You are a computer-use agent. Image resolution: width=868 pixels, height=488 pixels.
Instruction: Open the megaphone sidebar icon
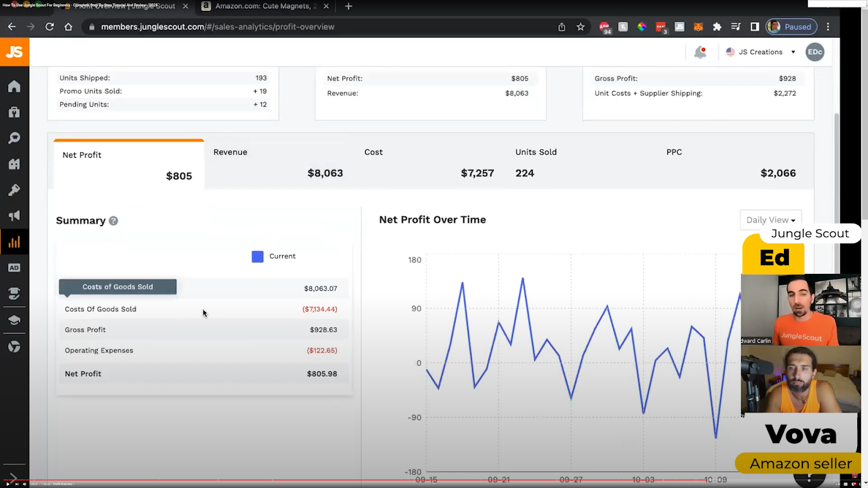point(14,216)
